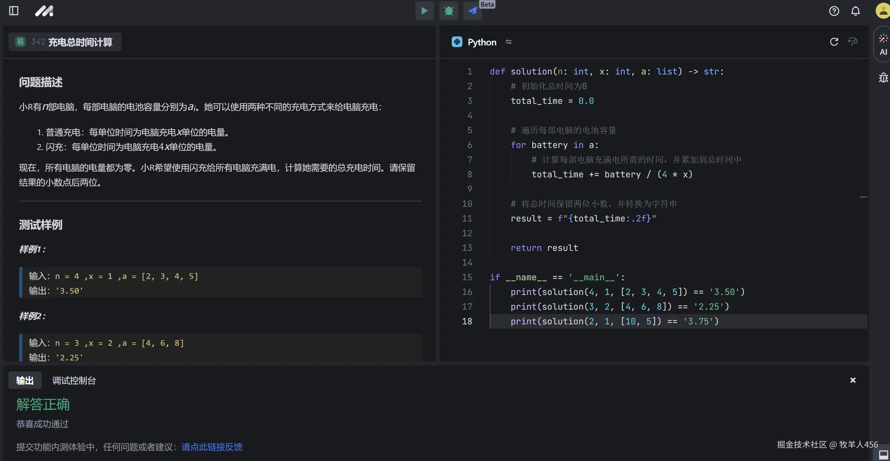Click the debug bug icon in top toolbar
The height and width of the screenshot is (461, 890).
(448, 11)
